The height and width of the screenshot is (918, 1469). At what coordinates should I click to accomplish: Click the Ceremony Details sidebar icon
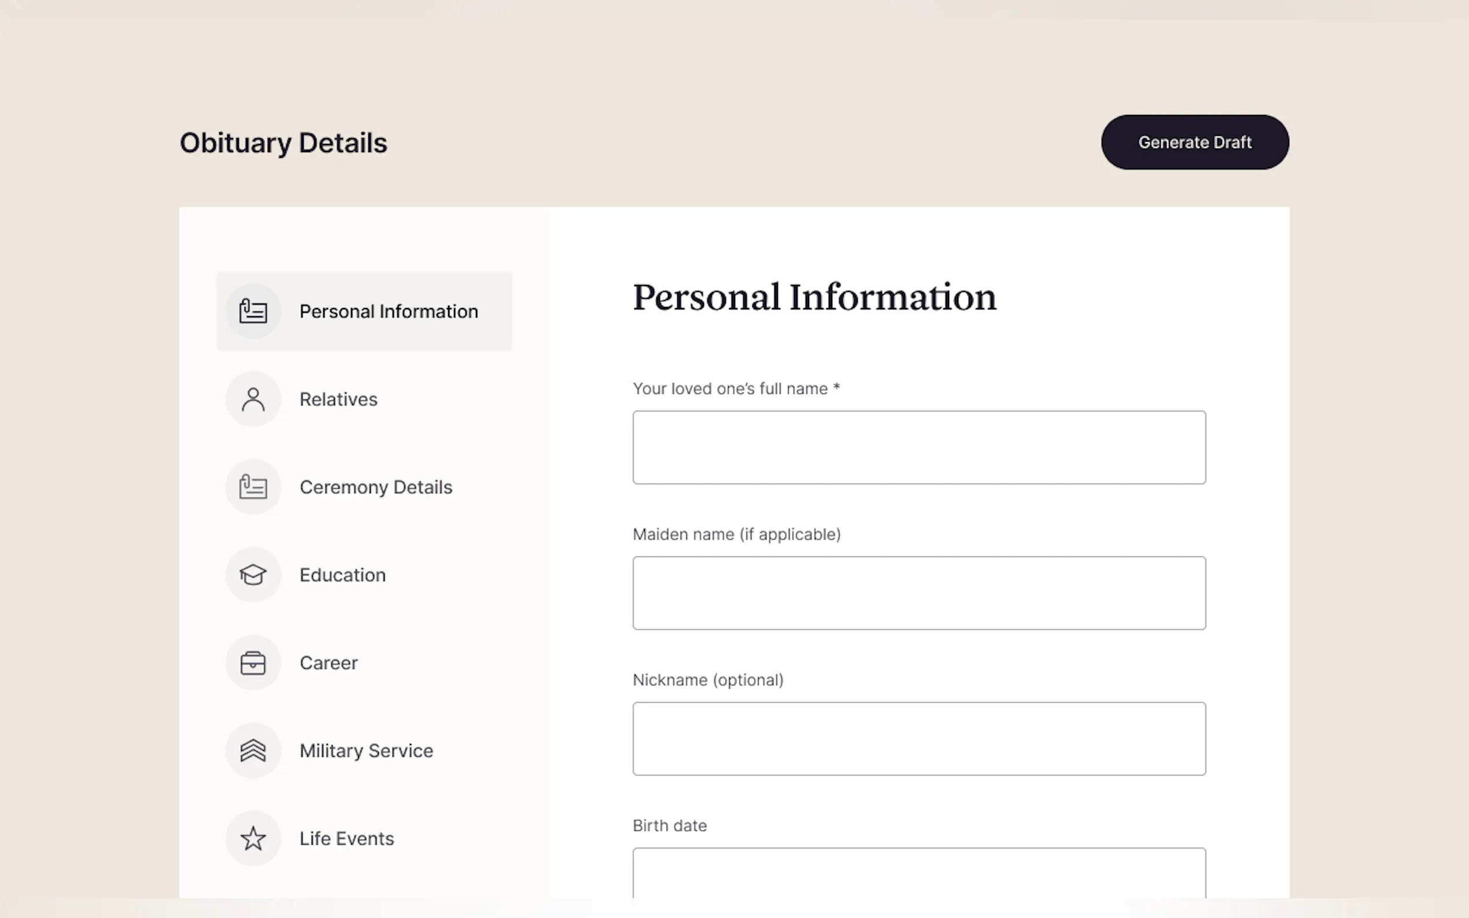[253, 487]
